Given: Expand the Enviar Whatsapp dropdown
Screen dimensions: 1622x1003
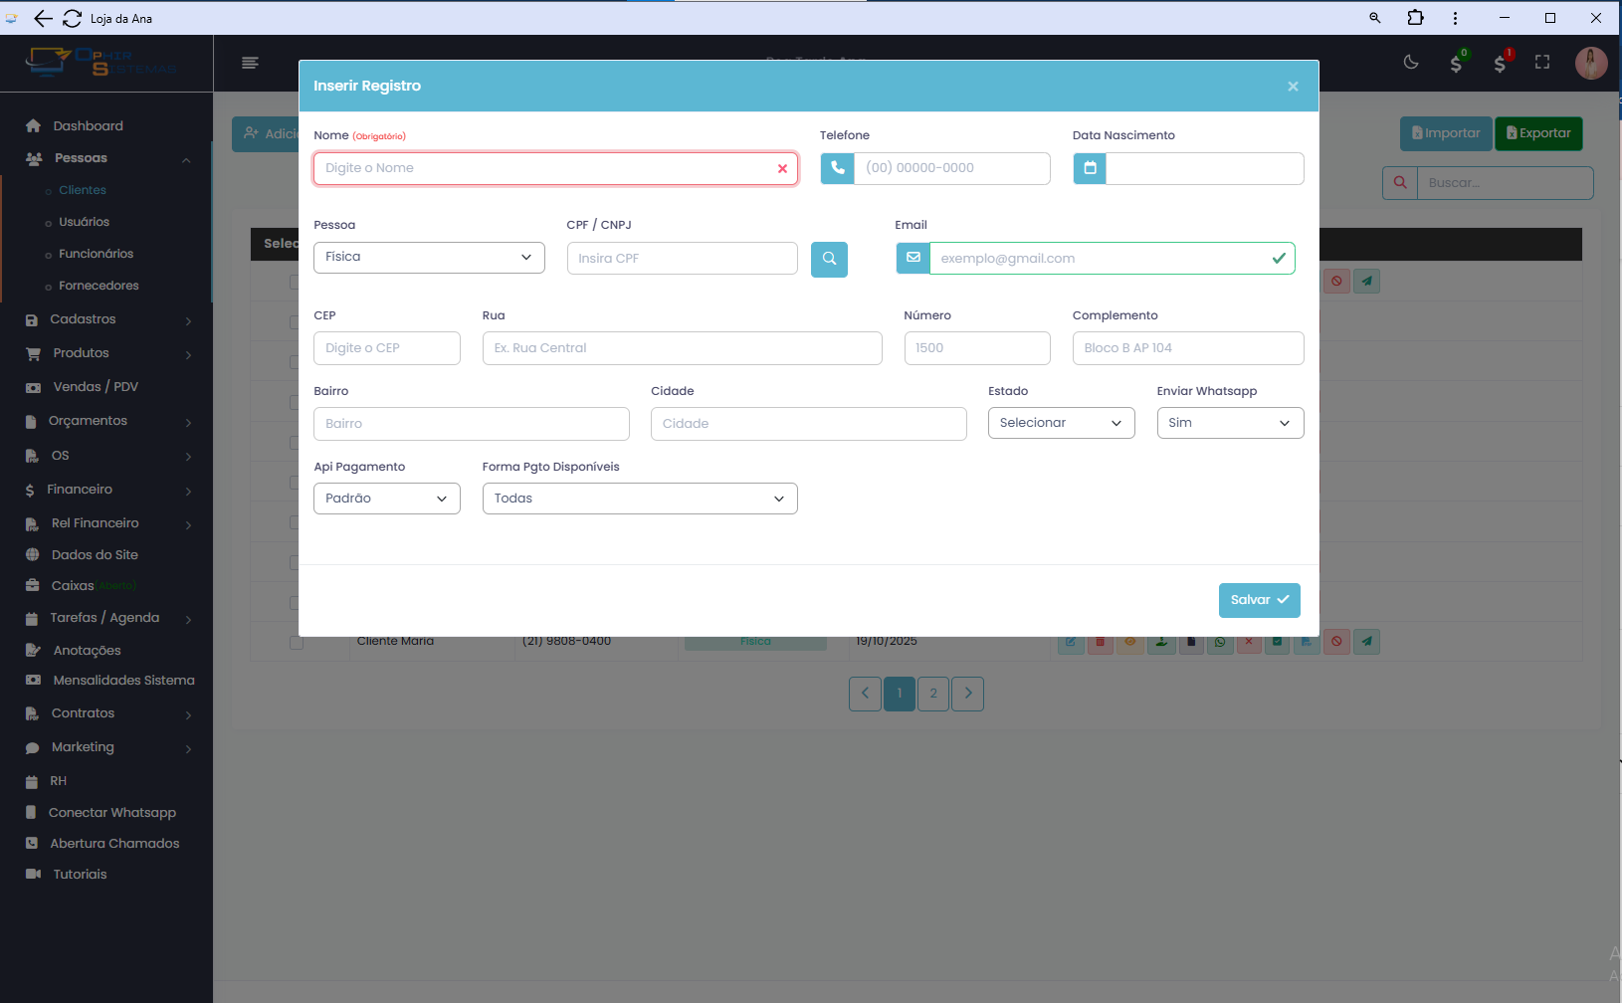Looking at the screenshot, I should pos(1230,423).
